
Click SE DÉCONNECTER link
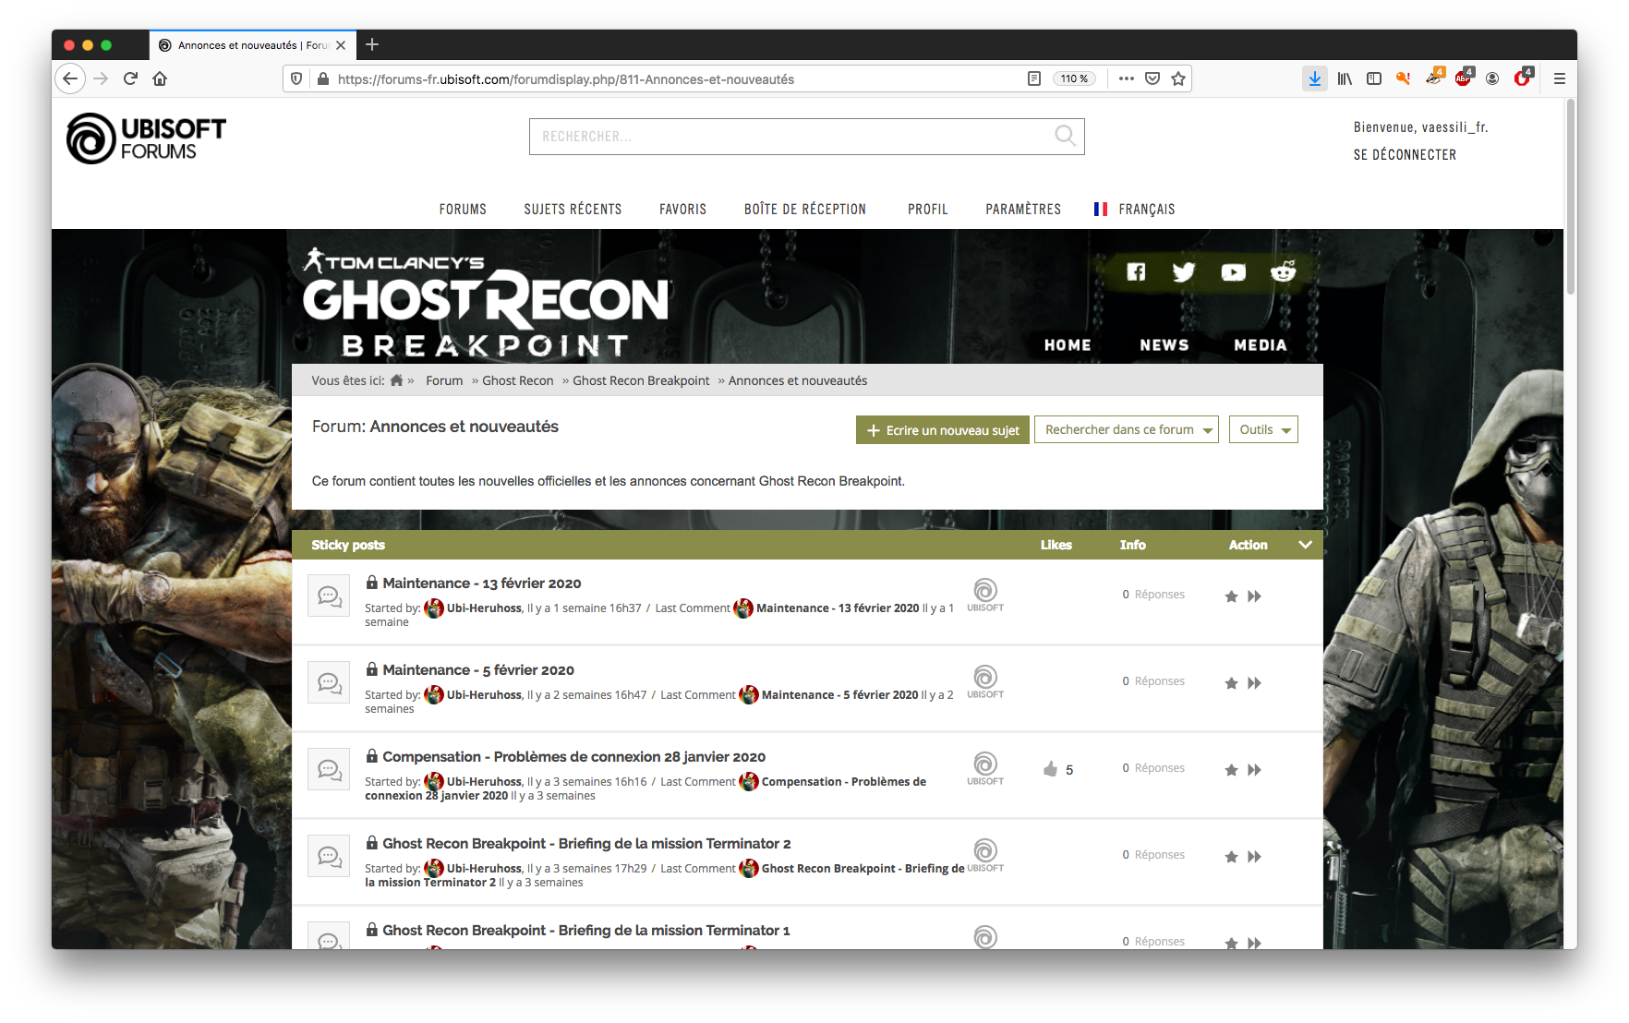pos(1405,155)
